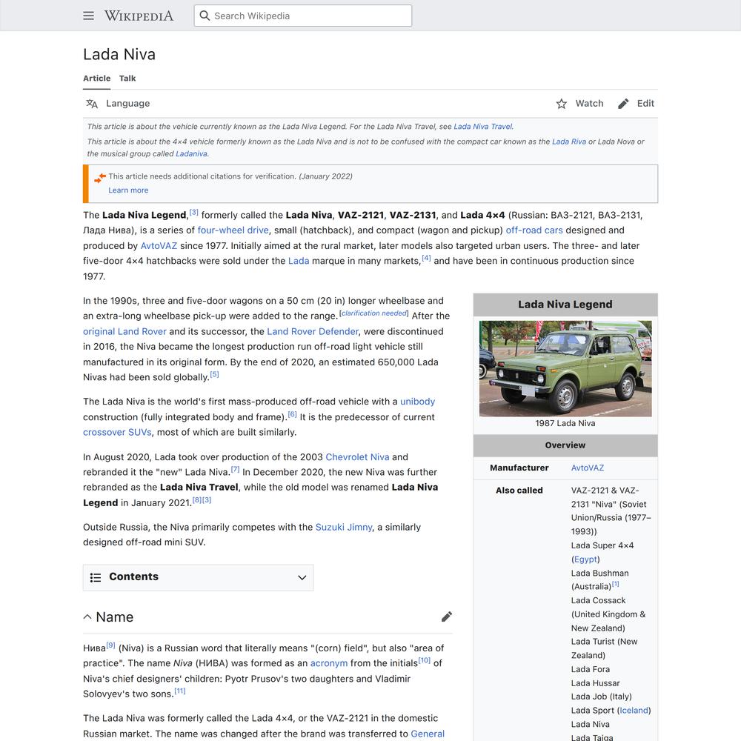This screenshot has width=741, height=741.
Task: Open the Land Rover Defender link
Action: (x=313, y=331)
